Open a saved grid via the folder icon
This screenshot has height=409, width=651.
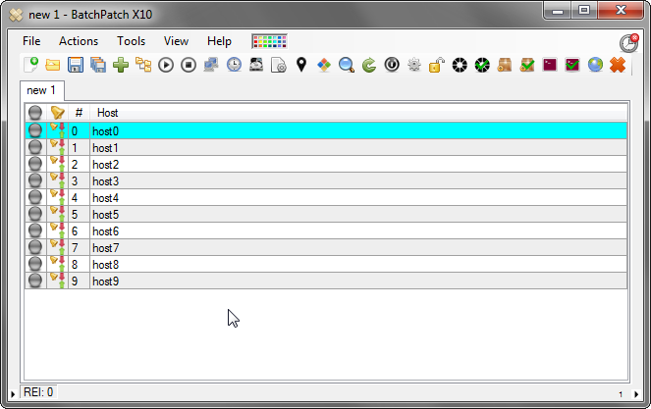tap(53, 65)
